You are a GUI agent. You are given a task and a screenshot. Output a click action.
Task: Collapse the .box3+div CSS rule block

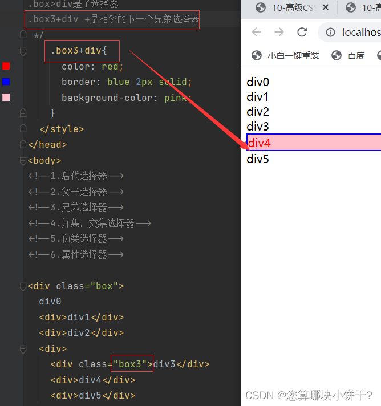click(23, 51)
